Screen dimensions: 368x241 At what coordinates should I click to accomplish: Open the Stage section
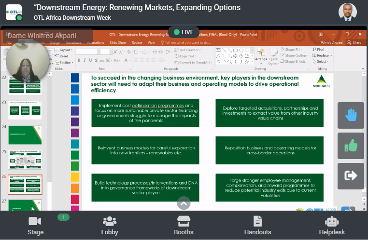[x=35, y=226]
